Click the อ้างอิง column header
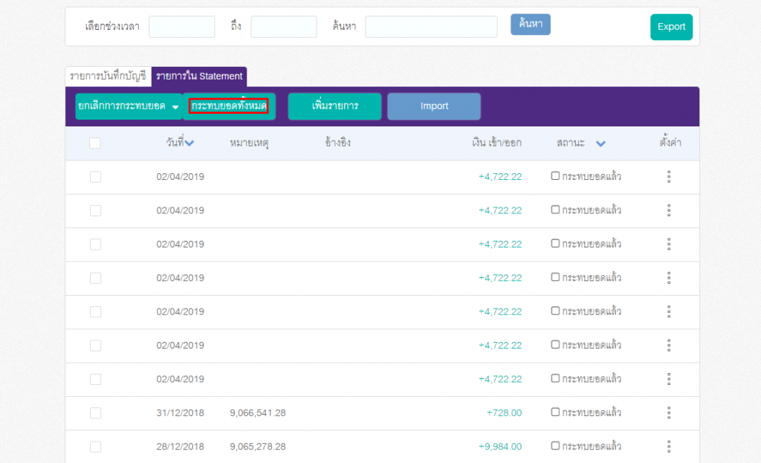The height and width of the screenshot is (463, 761). [x=338, y=143]
